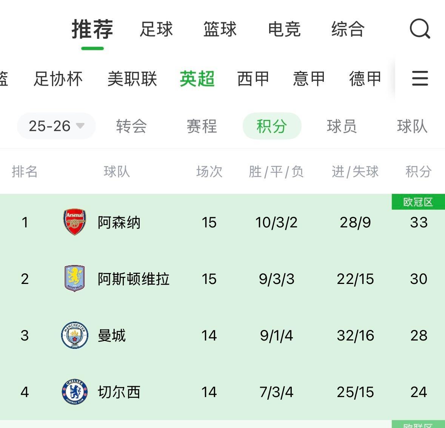Select the 意甲 league tab
Screen dimensions: 445x428
pos(309,79)
